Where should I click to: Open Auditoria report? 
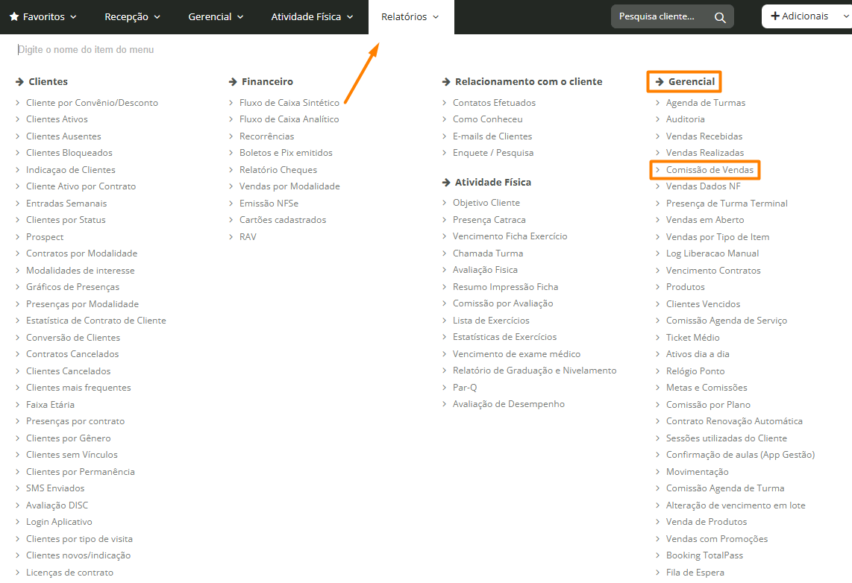click(685, 119)
